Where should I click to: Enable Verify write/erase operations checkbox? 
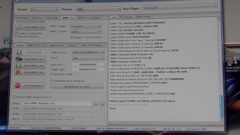tap(51, 81)
